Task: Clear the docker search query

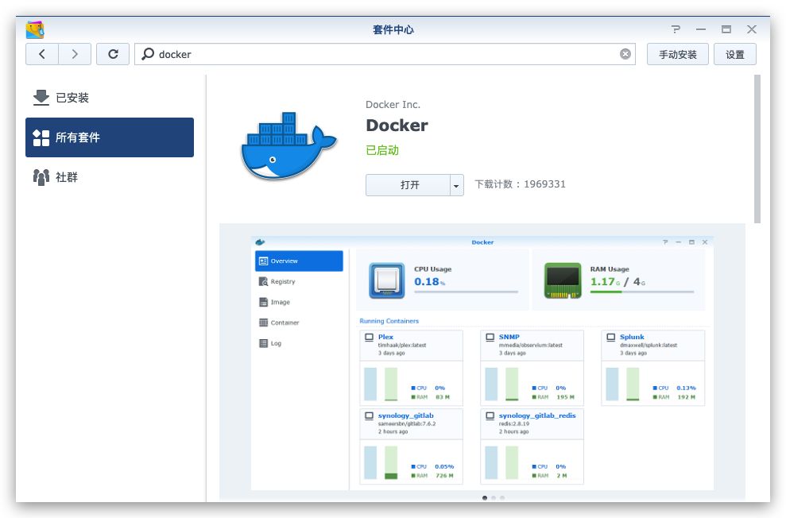Action: (x=626, y=54)
